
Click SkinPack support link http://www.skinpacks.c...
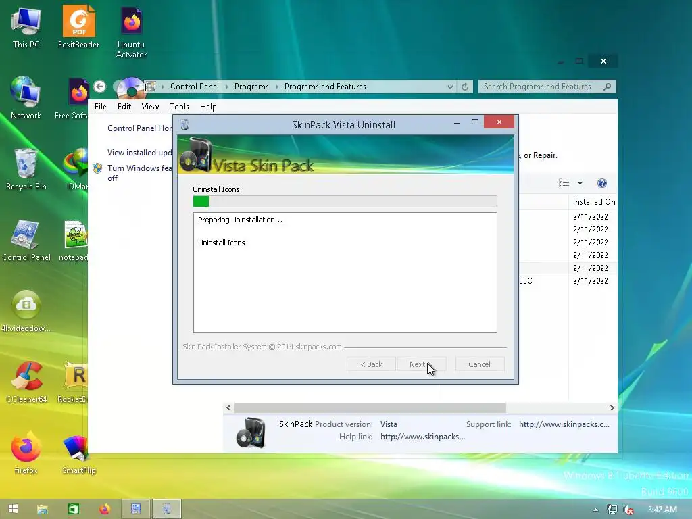(564, 424)
